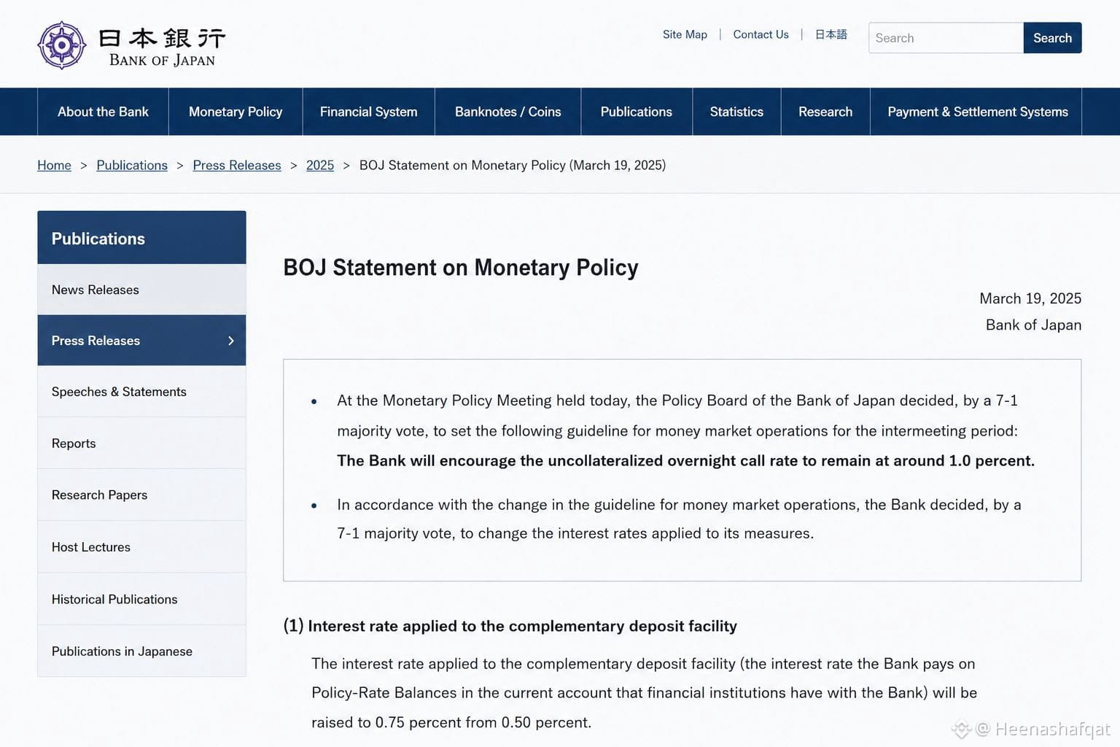Open the Monetary Policy menu

pyautogui.click(x=236, y=112)
